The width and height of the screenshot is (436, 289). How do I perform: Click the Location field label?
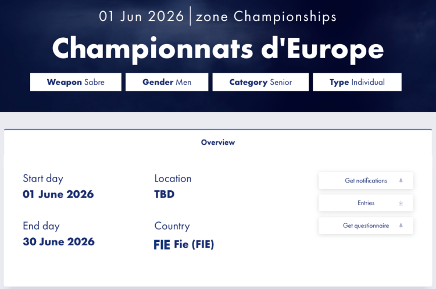click(x=173, y=179)
